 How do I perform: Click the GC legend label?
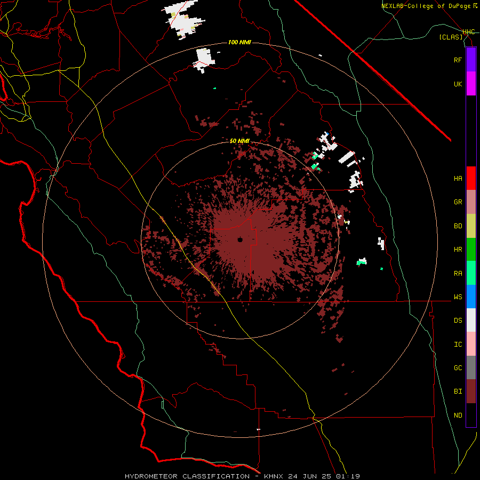(x=458, y=368)
